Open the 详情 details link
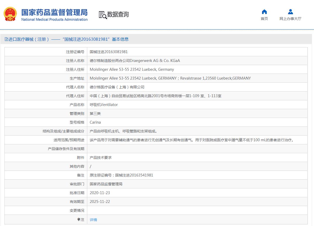Screen dimensions: 314x226 93,220
